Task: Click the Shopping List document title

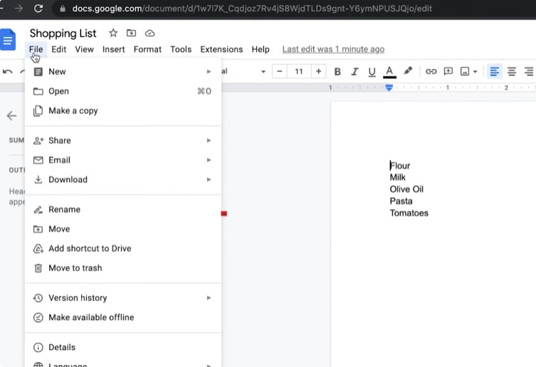Action: point(63,33)
